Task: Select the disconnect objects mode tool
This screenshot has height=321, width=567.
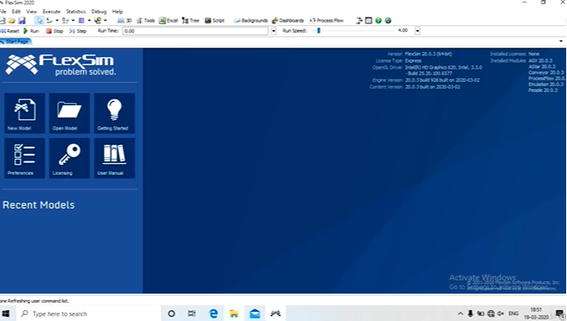Action: pos(65,21)
